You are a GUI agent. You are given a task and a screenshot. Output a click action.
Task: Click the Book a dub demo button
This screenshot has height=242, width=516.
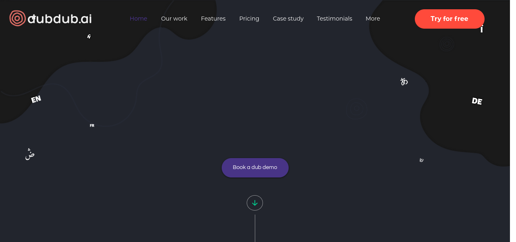click(255, 167)
